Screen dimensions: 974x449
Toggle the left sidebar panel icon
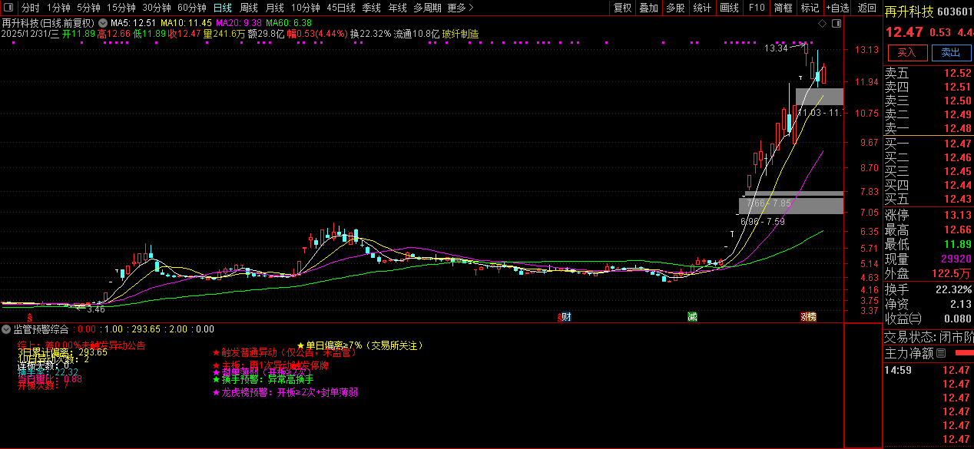coord(8,8)
